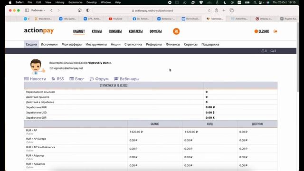Open the Рабочая tab group dropdown

[38, 10]
